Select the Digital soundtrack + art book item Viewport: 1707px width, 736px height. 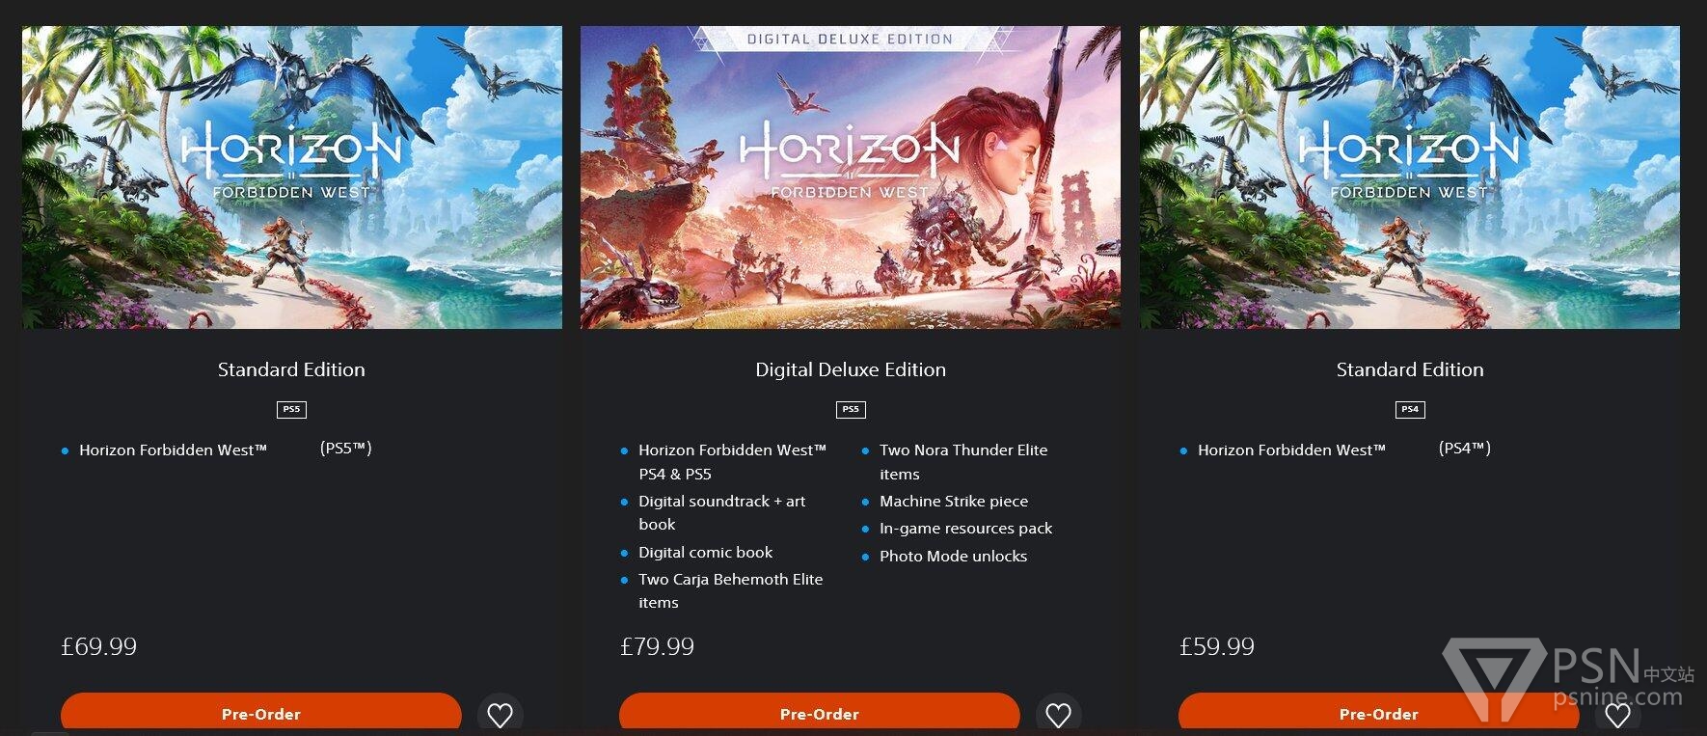tap(721, 512)
